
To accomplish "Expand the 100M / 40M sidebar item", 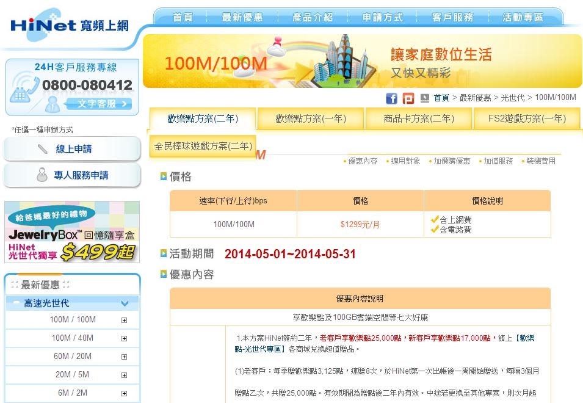I will coord(124,338).
